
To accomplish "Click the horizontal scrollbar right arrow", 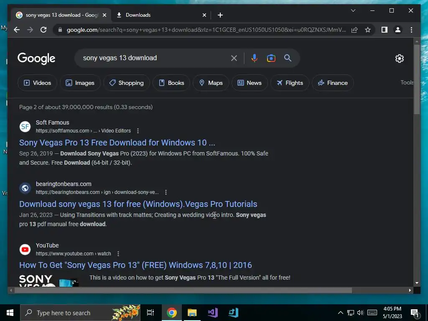I will tap(410, 290).
